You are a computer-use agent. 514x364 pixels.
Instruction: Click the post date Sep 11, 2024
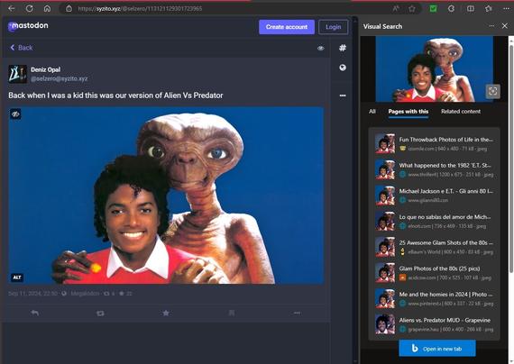pyautogui.click(x=32, y=293)
